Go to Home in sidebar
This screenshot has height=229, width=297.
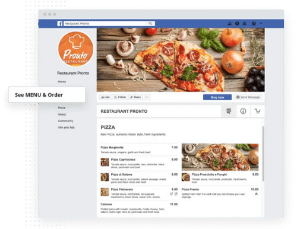click(x=62, y=81)
